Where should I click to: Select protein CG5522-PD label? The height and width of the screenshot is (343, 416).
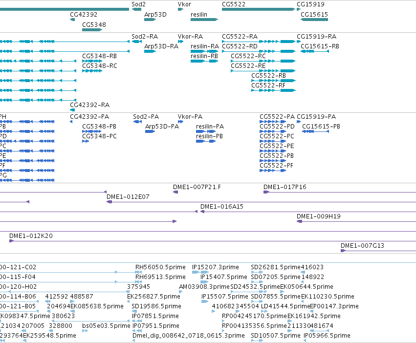pyautogui.click(x=277, y=127)
